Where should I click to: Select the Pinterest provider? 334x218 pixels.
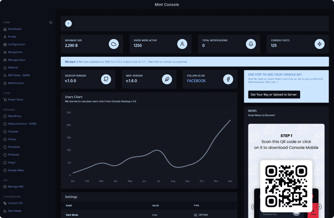[x=13, y=155]
